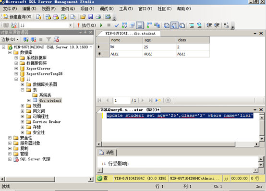Click Increase indent icon

(217, 25)
